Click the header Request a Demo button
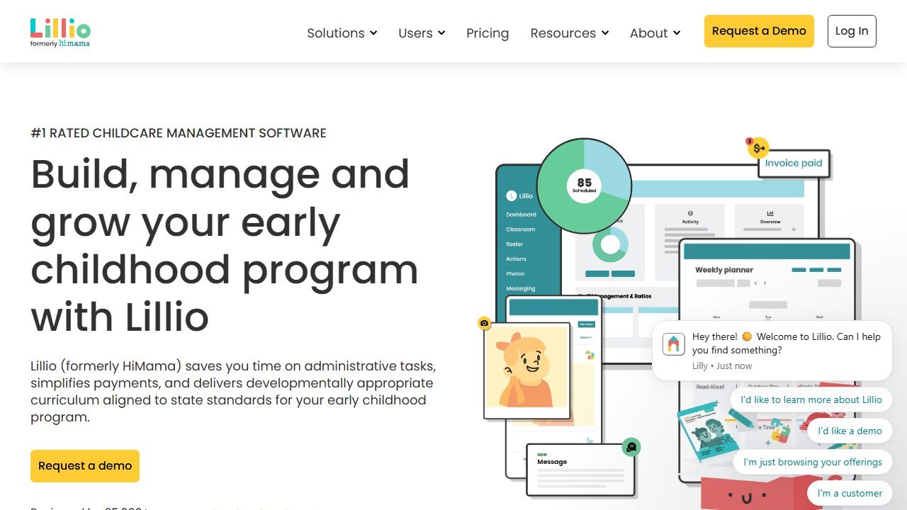 click(x=759, y=31)
